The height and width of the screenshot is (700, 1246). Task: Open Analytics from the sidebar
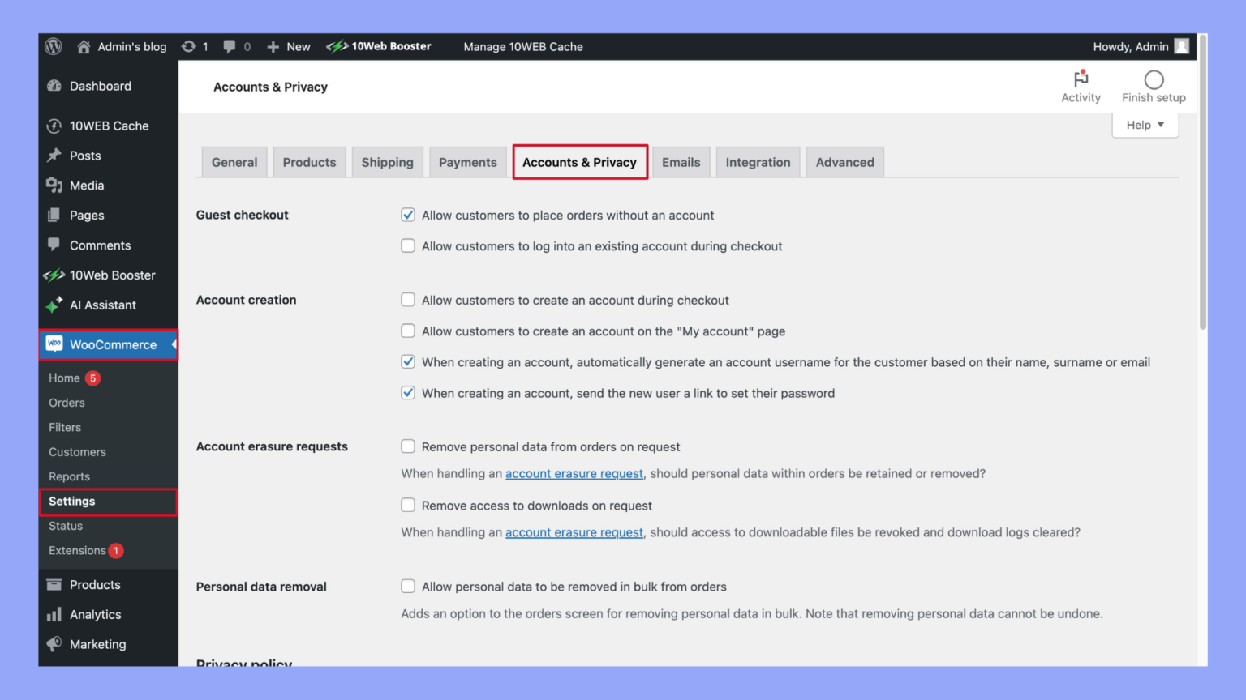[95, 614]
